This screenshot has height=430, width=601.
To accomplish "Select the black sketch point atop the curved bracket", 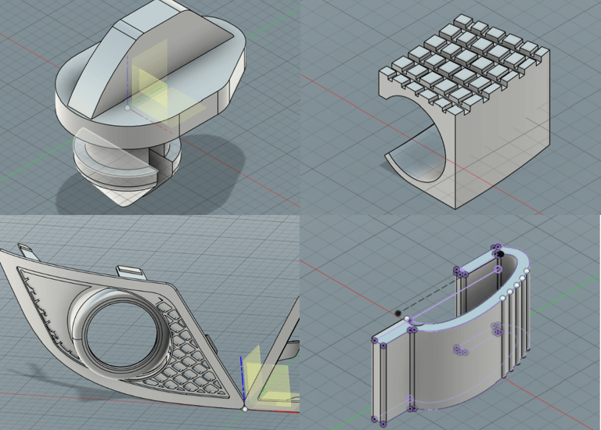I will pos(501,254).
